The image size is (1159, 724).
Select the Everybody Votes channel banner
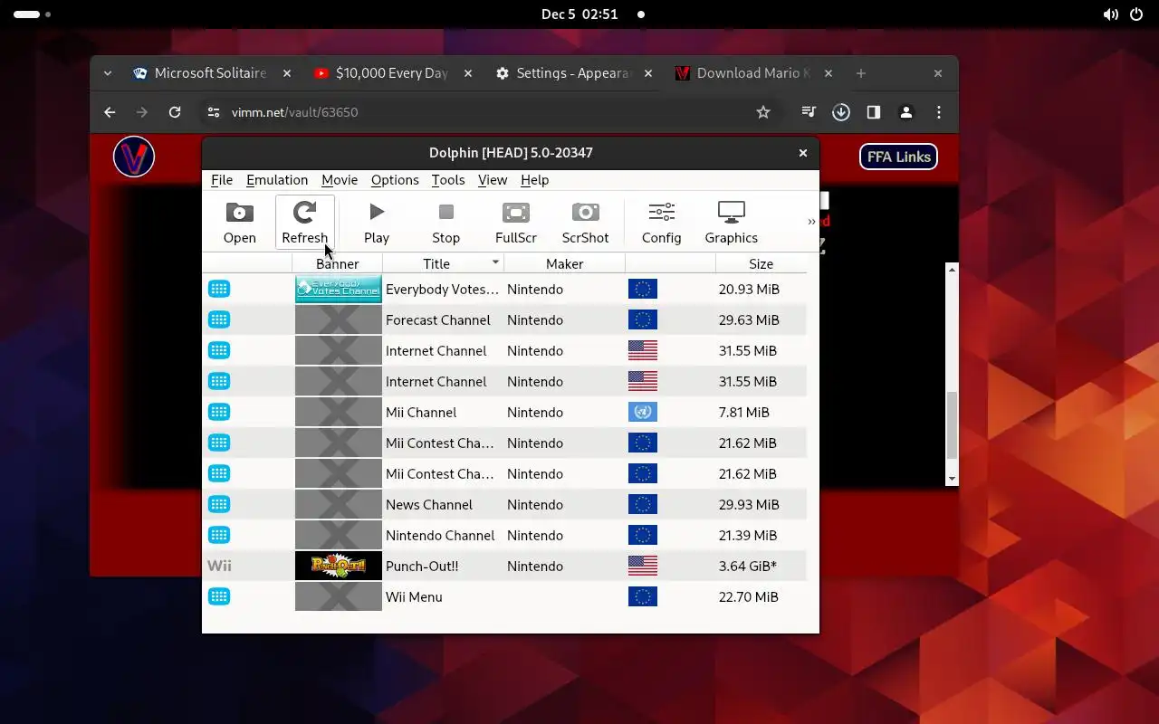339,289
